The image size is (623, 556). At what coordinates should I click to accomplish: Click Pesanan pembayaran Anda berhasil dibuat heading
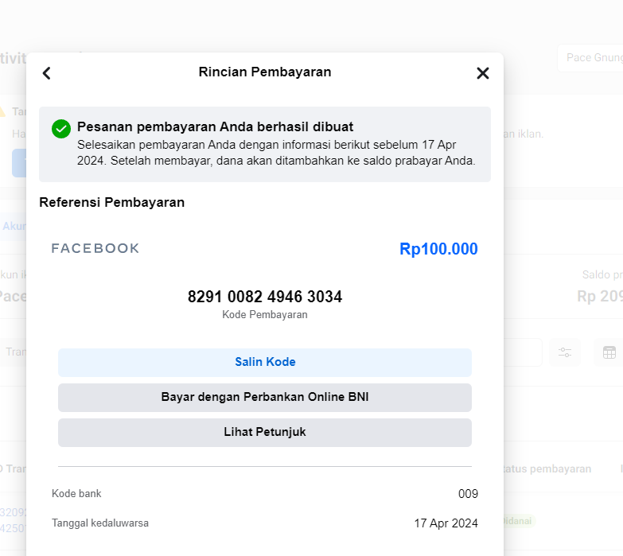[x=215, y=126]
